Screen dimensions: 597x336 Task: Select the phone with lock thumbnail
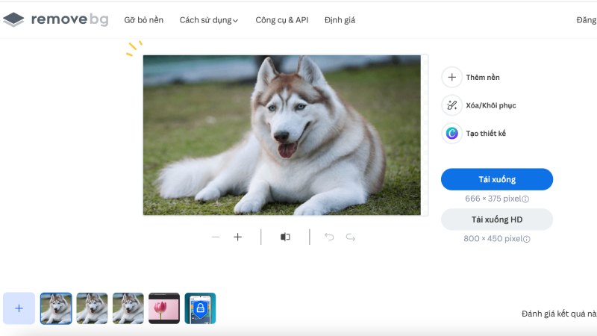(x=200, y=308)
